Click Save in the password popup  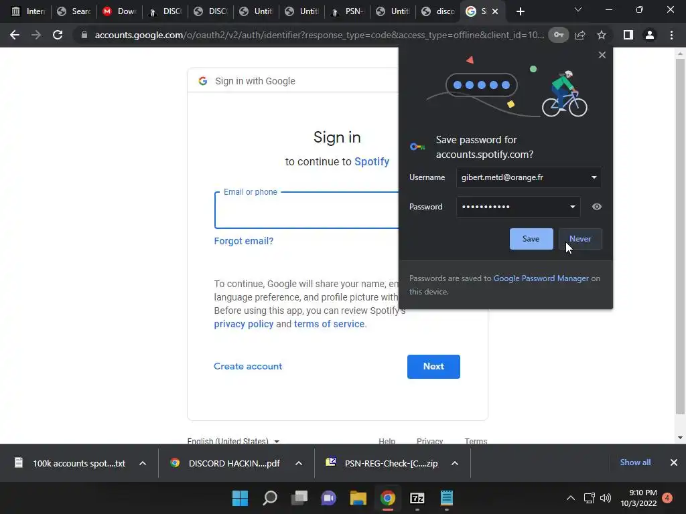[531, 239]
